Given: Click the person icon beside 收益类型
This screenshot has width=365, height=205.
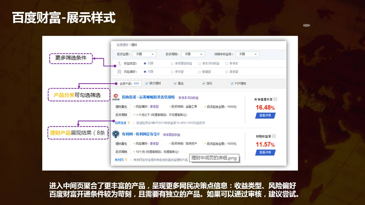Looking at the screenshot, I should pos(119,63).
